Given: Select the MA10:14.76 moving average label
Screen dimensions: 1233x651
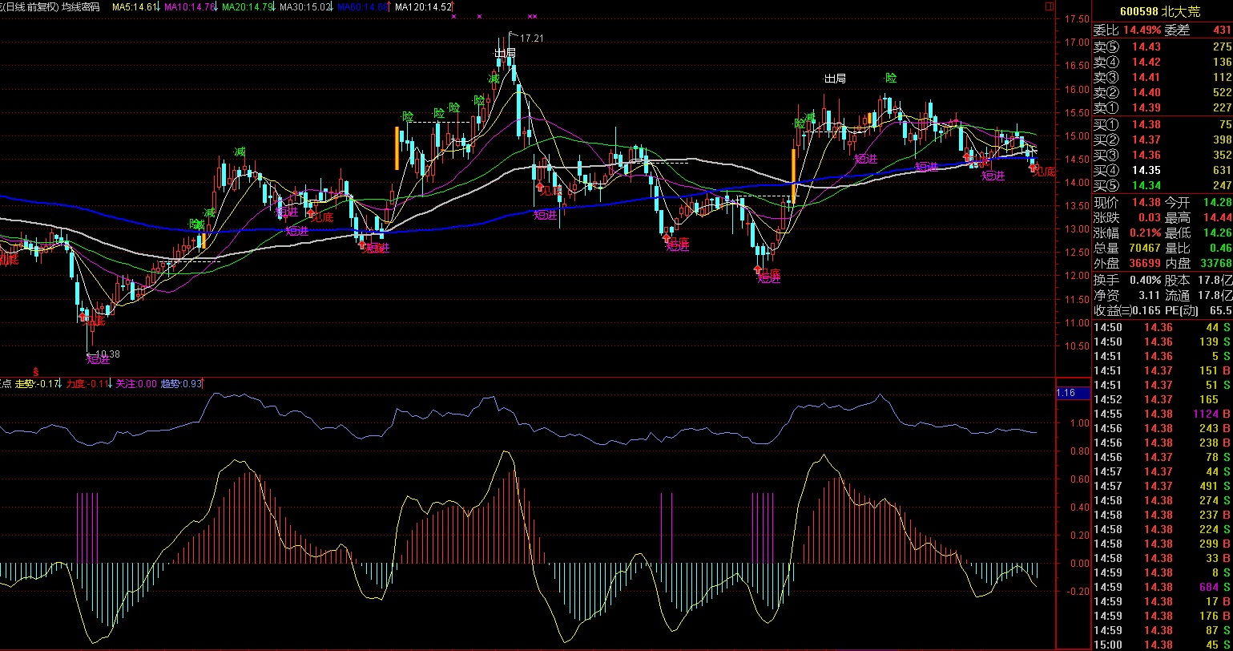Looking at the screenshot, I should click(x=190, y=6).
